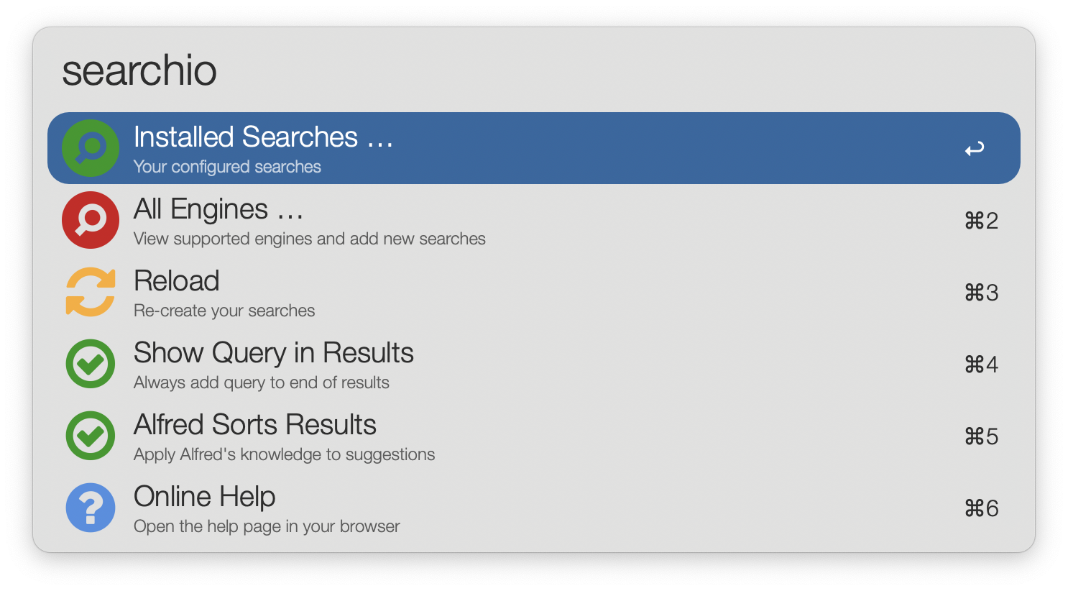This screenshot has height=591, width=1068.
Task: Toggle the Show Query in Results checkmark
Action: coord(91,364)
